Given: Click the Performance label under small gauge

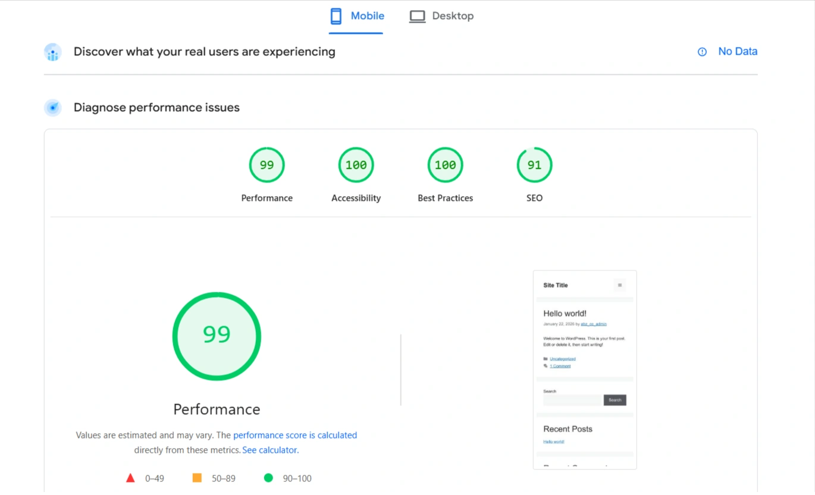Looking at the screenshot, I should [267, 198].
